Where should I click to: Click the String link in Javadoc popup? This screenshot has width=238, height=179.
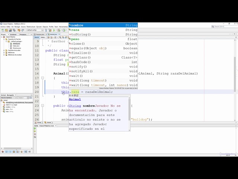(x=75, y=106)
